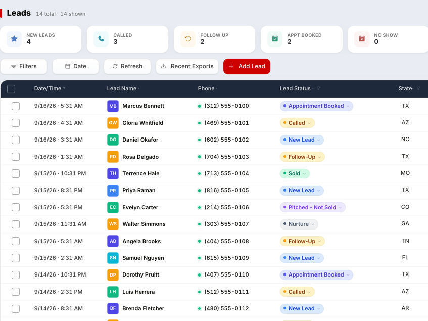The image size is (428, 321).
Task: Click the DP avatar for Dorothy Pruitt
Action: point(113,275)
